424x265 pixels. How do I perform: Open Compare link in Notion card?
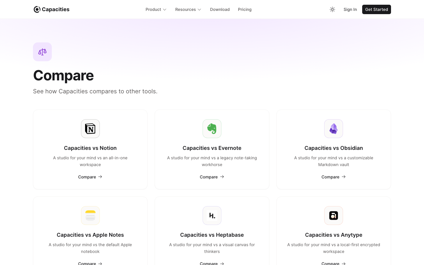point(90,177)
